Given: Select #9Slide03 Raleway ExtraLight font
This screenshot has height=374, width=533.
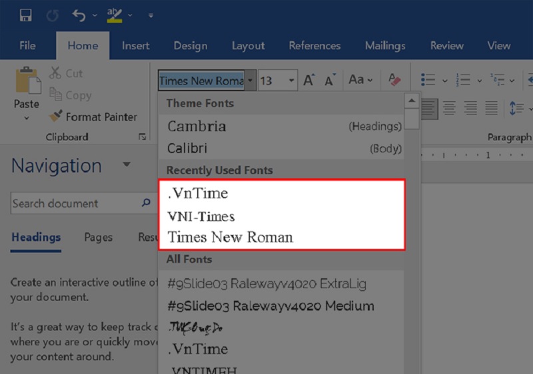Looking at the screenshot, I should pos(281,283).
